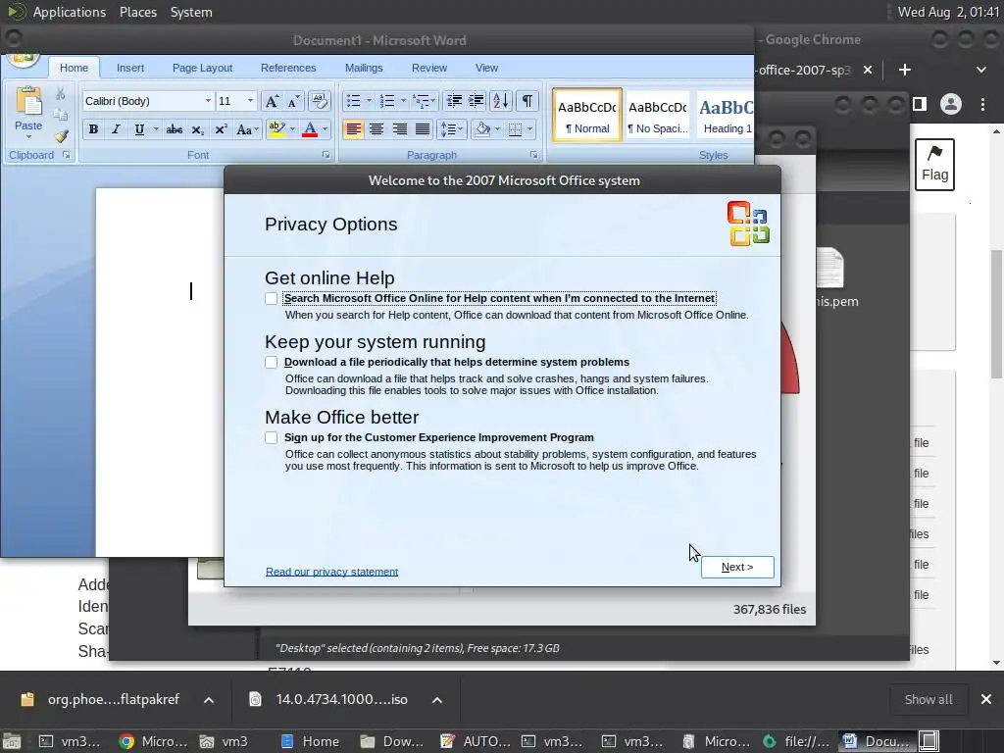
Task: Click Clear Formatting icon
Action: pyautogui.click(x=319, y=101)
